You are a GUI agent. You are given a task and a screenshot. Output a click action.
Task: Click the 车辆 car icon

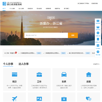tap(64, 75)
